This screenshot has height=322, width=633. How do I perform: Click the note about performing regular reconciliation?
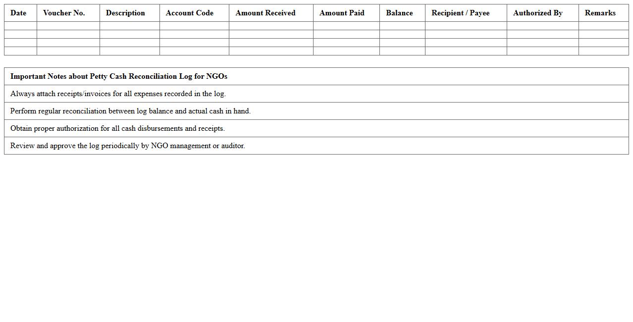click(130, 111)
